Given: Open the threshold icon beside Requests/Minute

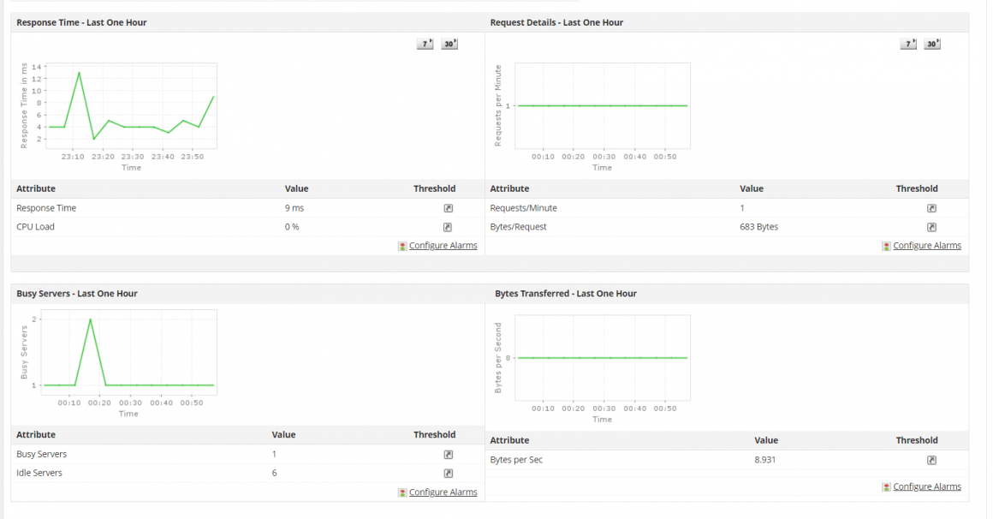Looking at the screenshot, I should pyautogui.click(x=931, y=207).
